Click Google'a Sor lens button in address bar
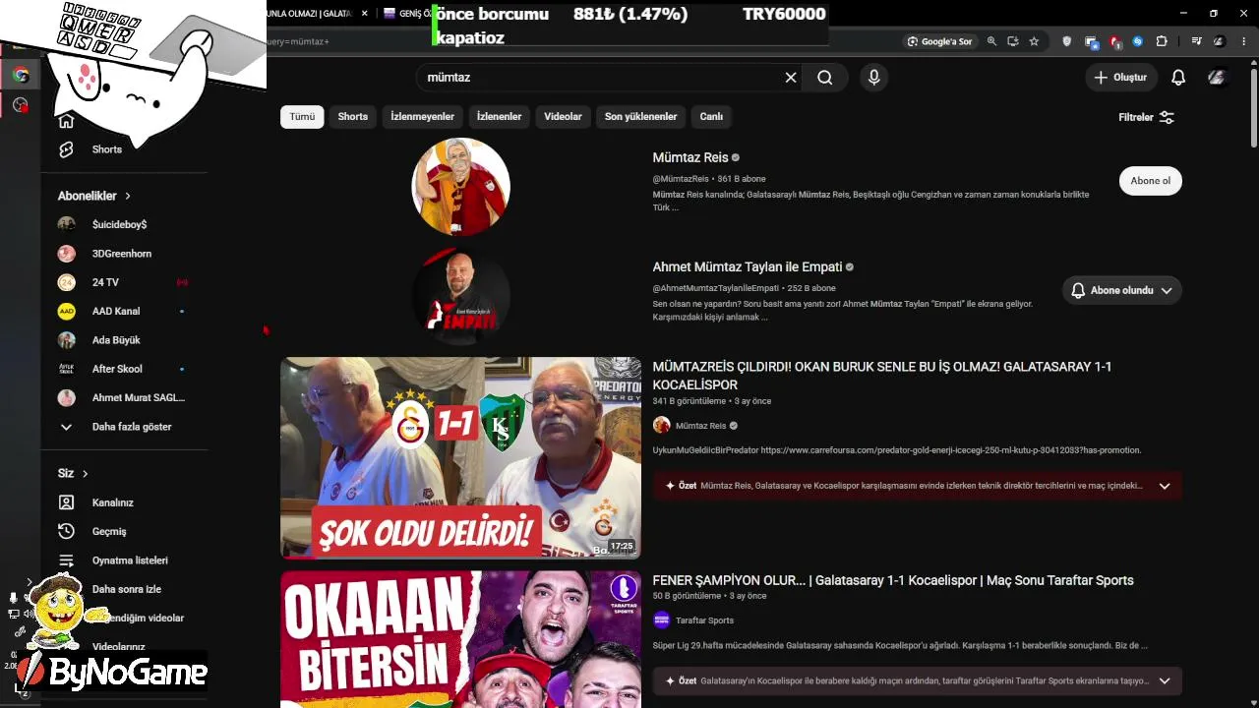Screen dimensions: 1259x708 [939, 41]
